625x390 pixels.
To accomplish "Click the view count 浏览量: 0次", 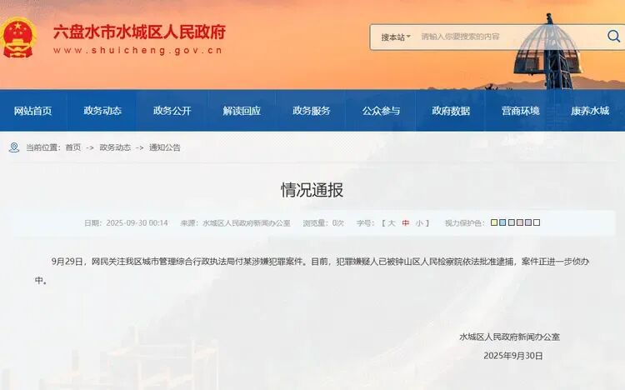I will [323, 222].
